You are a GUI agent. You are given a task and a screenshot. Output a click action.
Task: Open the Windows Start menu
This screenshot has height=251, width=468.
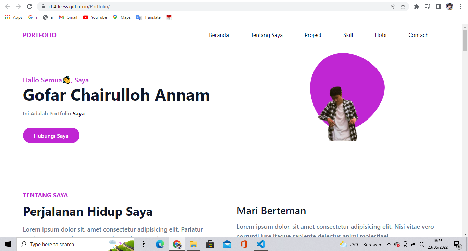pos(8,244)
